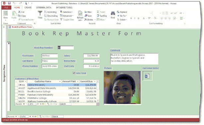Click the Save icon in the quick access toolbar

pos(9,3)
